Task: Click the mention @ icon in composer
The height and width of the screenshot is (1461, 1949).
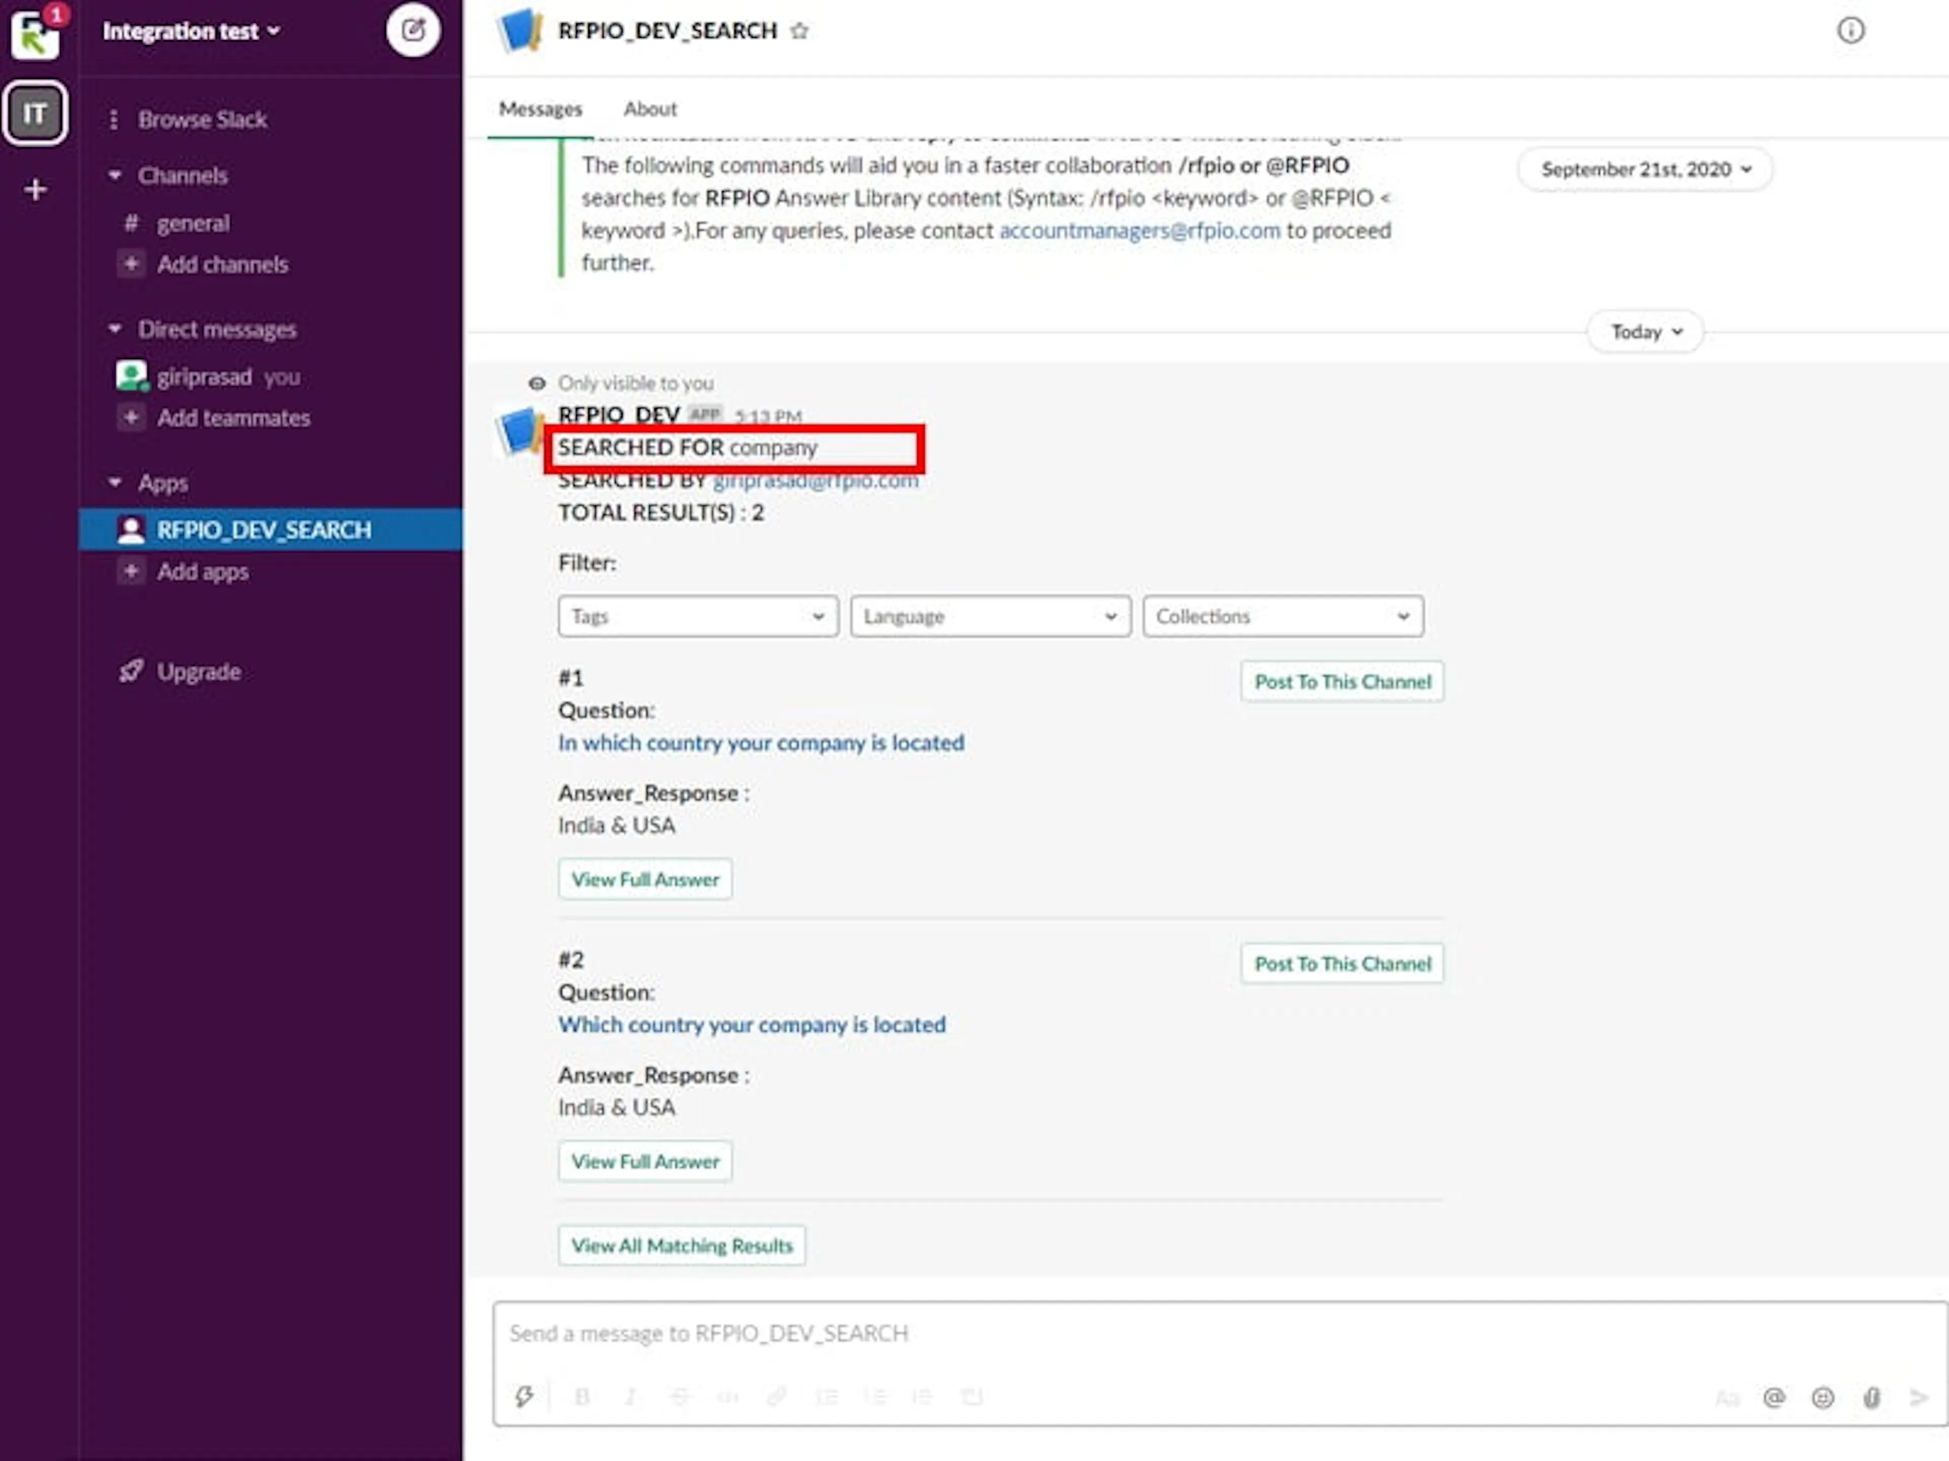Action: (x=1774, y=1398)
